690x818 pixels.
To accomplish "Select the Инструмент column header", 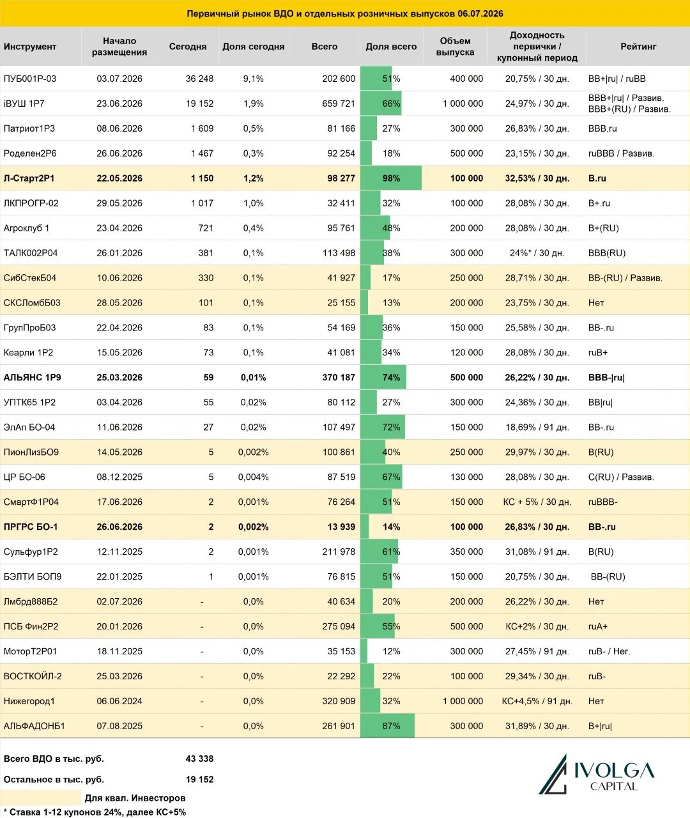I will (x=30, y=47).
